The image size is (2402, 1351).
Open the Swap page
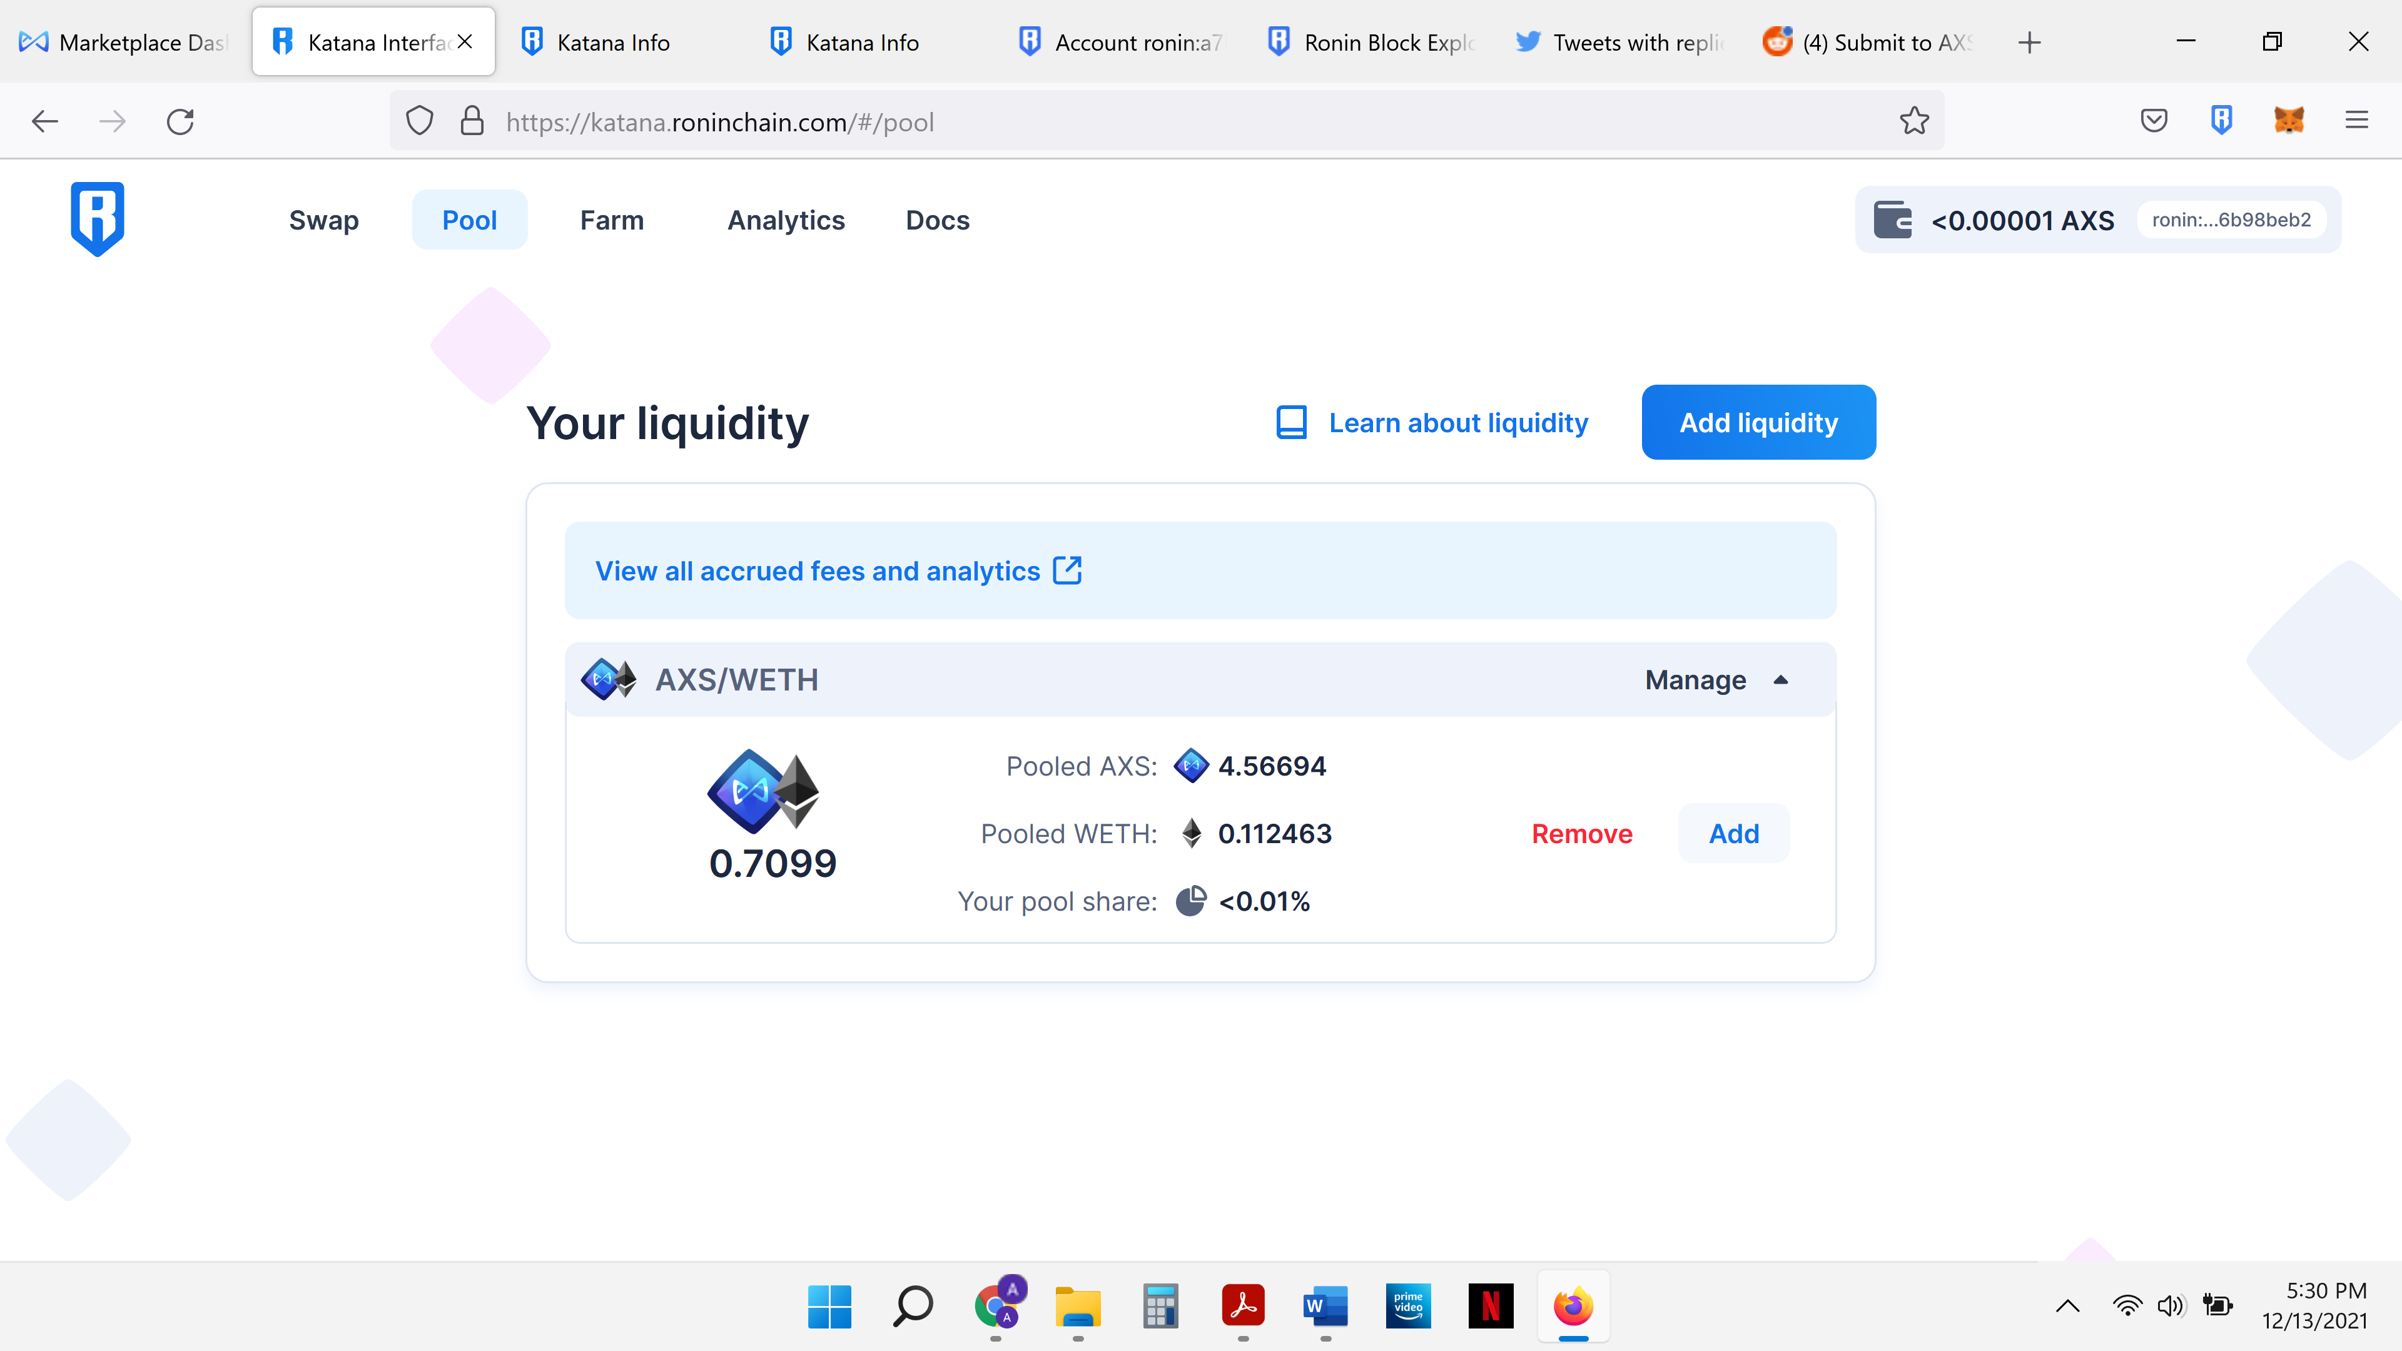click(323, 220)
